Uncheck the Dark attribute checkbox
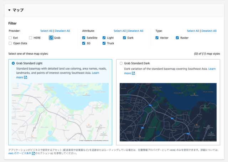Viewport: 228px width, 162px height. pos(124,38)
